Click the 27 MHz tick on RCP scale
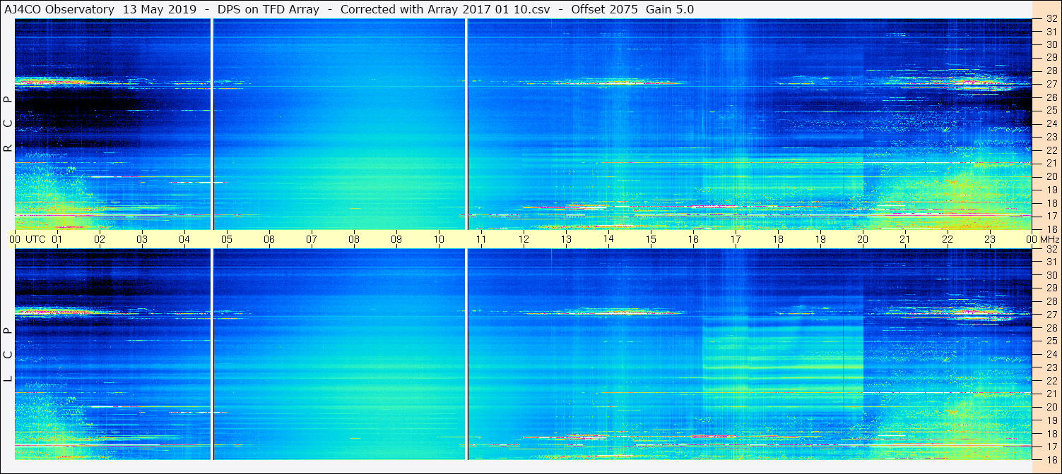 tap(1051, 84)
